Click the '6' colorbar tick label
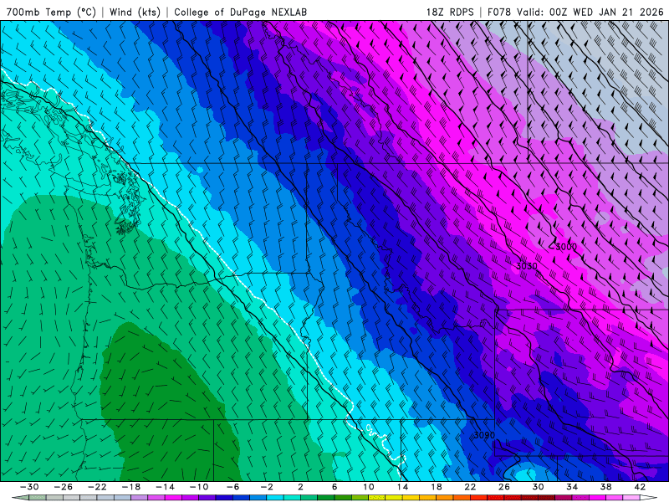Screen dimensions: 669x502 [334, 487]
